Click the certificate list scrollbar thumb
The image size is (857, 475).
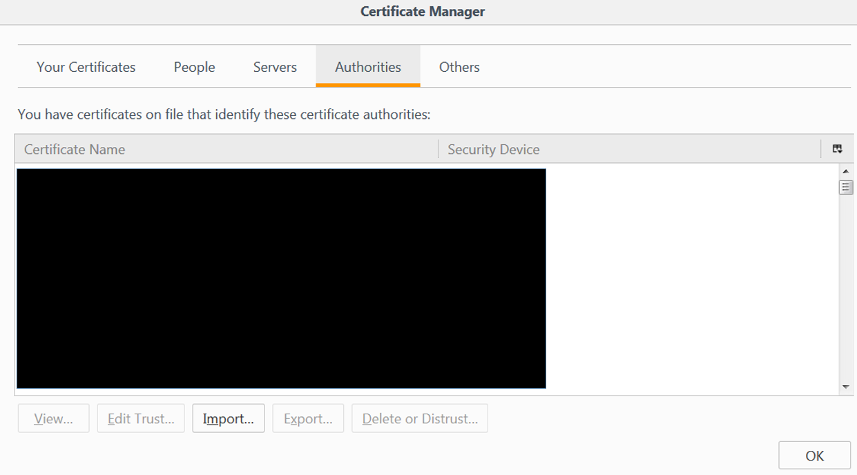(x=845, y=187)
